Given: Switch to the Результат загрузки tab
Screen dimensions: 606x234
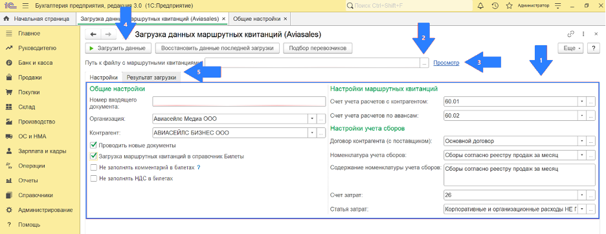Looking at the screenshot, I should click(x=151, y=77).
